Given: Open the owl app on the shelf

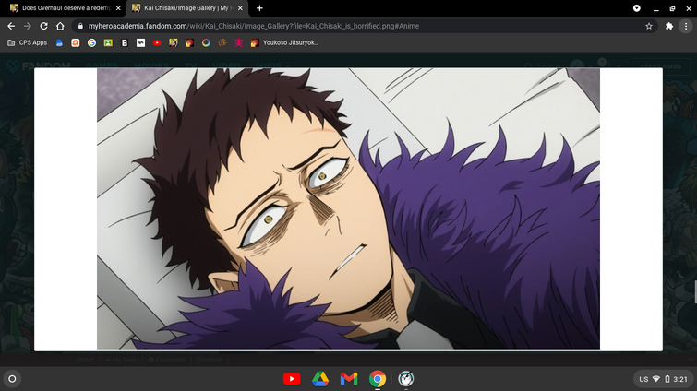Looking at the screenshot, I should (406, 379).
